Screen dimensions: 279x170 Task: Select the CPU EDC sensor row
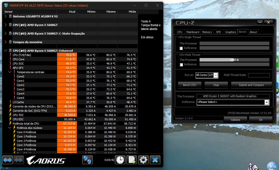click(x=70, y=119)
